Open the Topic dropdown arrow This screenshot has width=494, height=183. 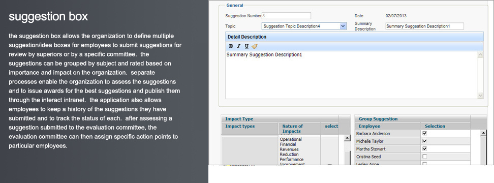click(343, 26)
